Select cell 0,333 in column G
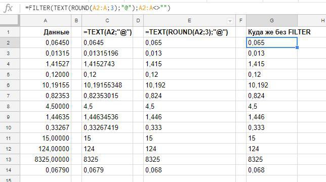This screenshot has width=326, height=182. pyautogui.click(x=272, y=127)
